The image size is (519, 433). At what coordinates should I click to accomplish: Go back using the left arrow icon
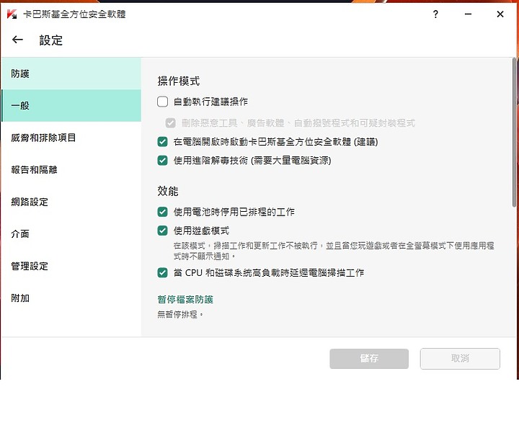[x=17, y=40]
